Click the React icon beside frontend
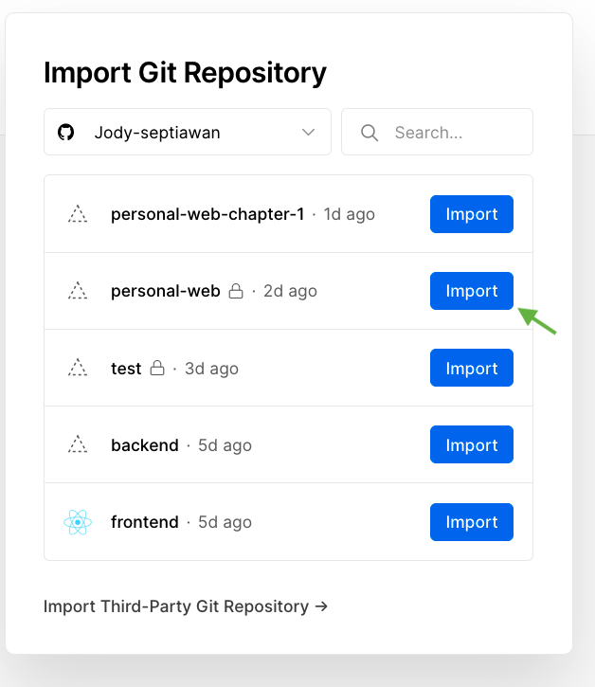 coord(78,522)
